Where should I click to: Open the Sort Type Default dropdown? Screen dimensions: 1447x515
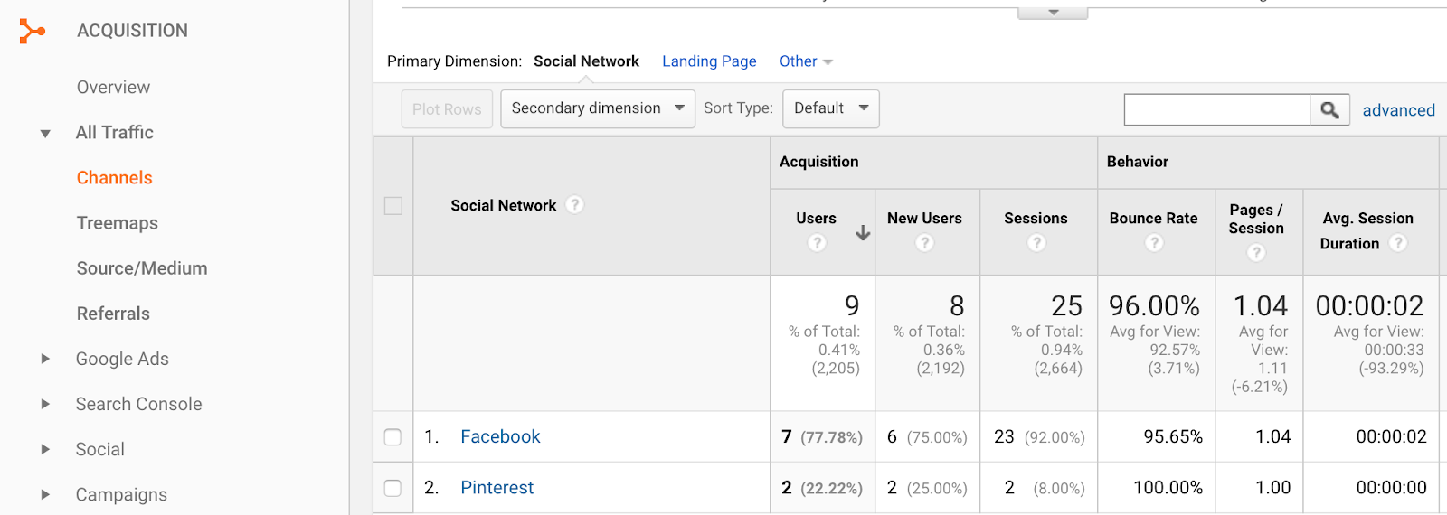point(830,108)
